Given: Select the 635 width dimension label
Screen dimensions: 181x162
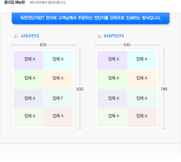Looking at the screenshot, I should pos(43,45).
